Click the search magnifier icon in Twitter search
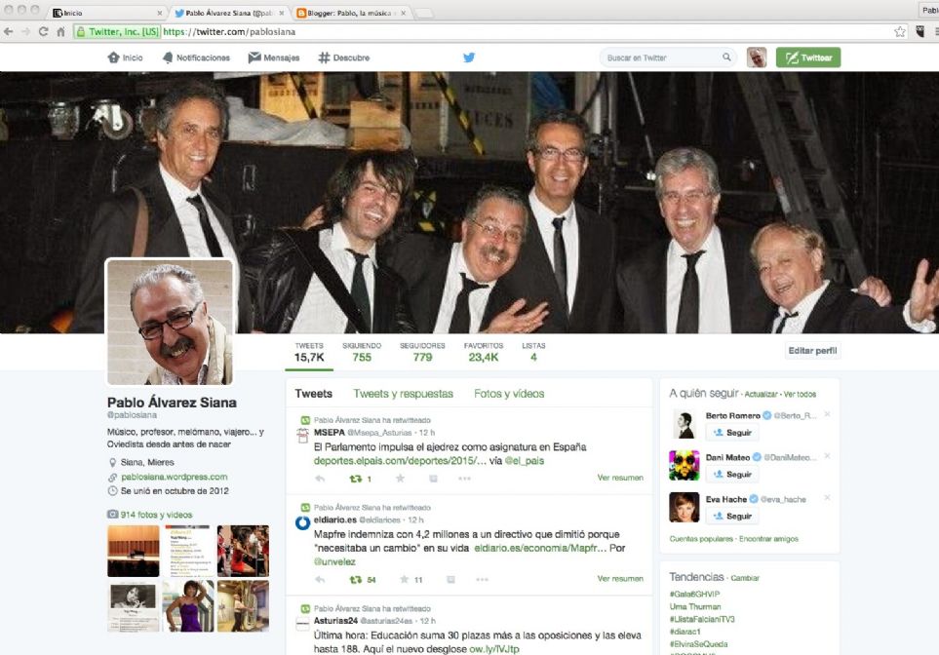 (726, 58)
